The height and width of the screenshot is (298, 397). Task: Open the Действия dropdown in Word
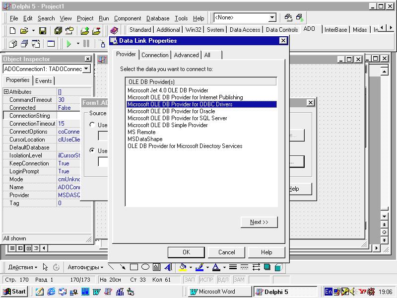pyautogui.click(x=22, y=267)
